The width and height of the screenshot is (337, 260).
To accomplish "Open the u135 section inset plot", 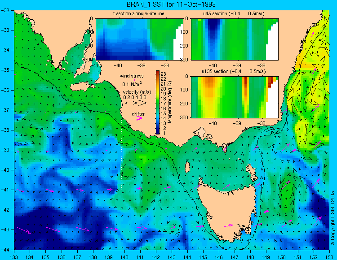I will point(235,97).
